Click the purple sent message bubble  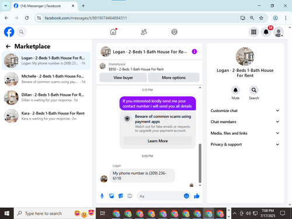158,103
